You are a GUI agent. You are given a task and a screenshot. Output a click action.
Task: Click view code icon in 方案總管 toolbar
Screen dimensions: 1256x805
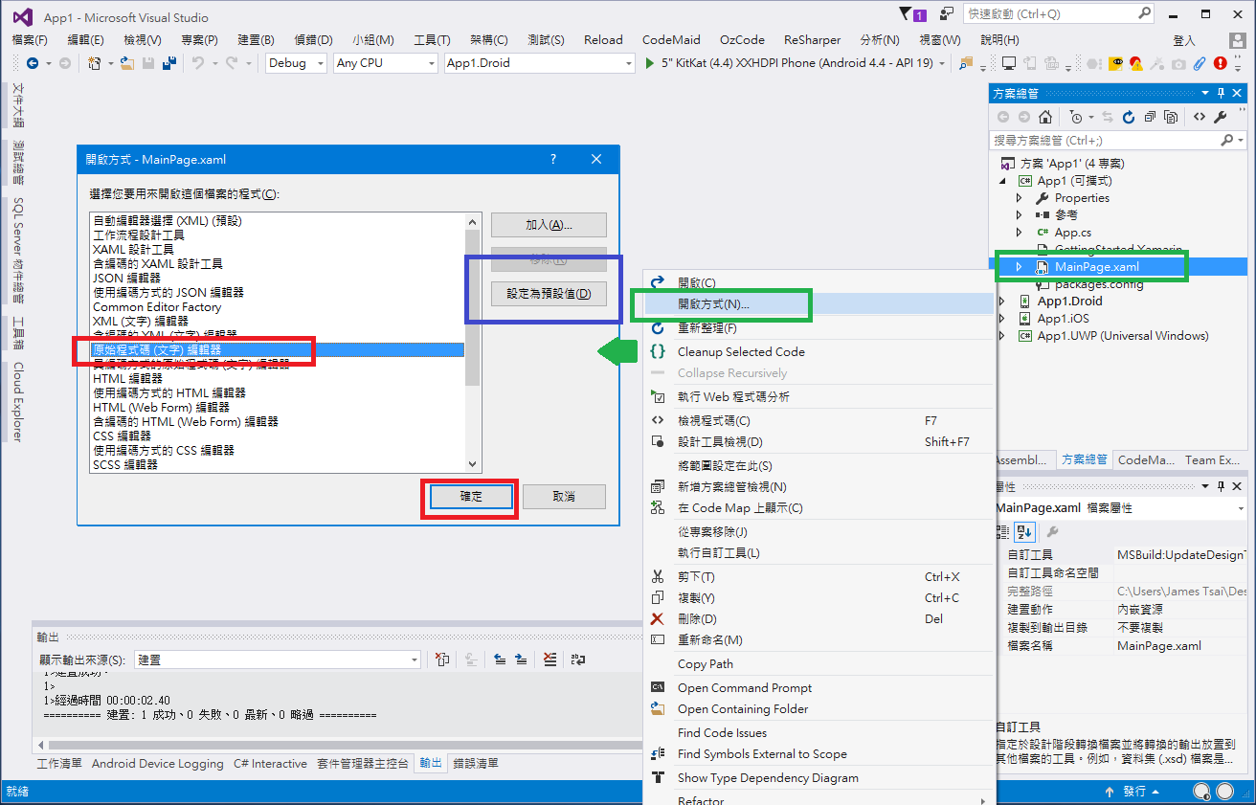1199,117
